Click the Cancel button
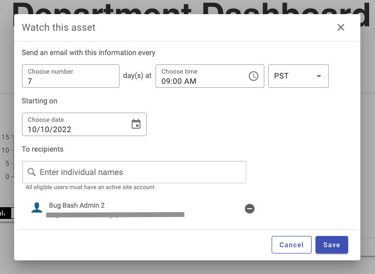 (291, 245)
